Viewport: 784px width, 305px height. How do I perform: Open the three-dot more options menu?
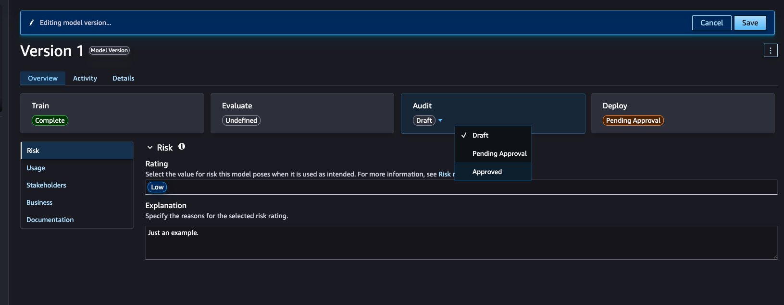771,50
